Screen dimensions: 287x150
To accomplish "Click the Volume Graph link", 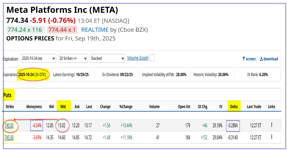I will 138,58.
